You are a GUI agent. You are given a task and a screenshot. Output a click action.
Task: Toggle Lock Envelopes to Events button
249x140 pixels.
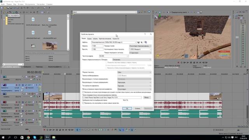pyautogui.click(x=132, y=130)
